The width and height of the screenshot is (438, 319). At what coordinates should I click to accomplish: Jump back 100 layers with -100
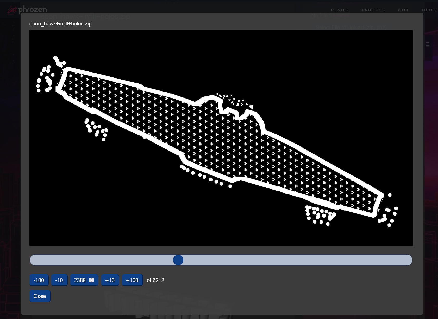coord(39,280)
